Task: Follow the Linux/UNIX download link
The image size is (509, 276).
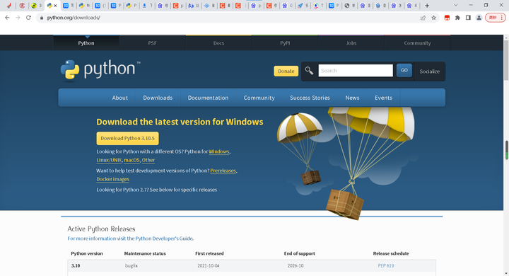Action: pos(109,160)
